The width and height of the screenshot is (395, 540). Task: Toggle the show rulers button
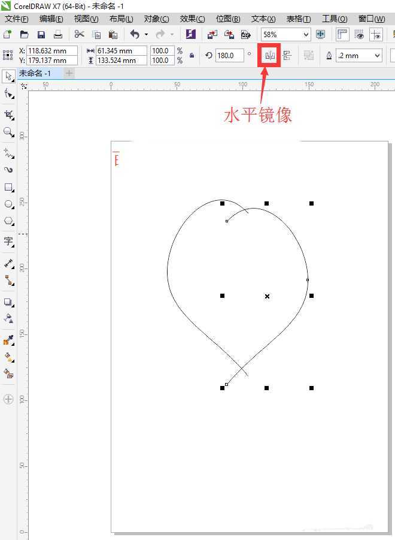pyautogui.click(x=342, y=35)
